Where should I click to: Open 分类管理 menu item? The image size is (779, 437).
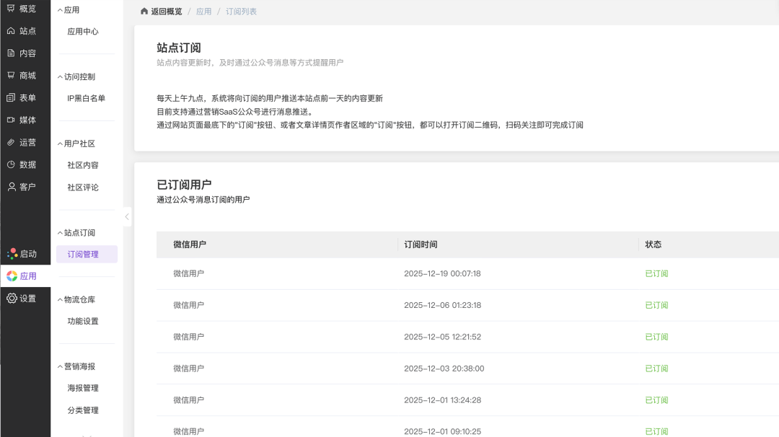click(83, 410)
